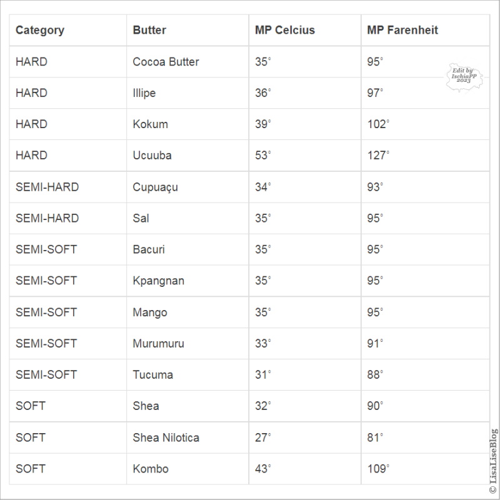Click the Sal butter cell
This screenshot has height=500, width=500.
[141, 218]
